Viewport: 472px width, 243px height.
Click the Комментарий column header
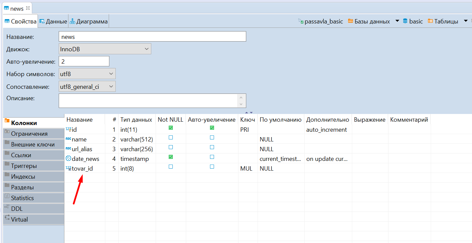tap(409, 120)
